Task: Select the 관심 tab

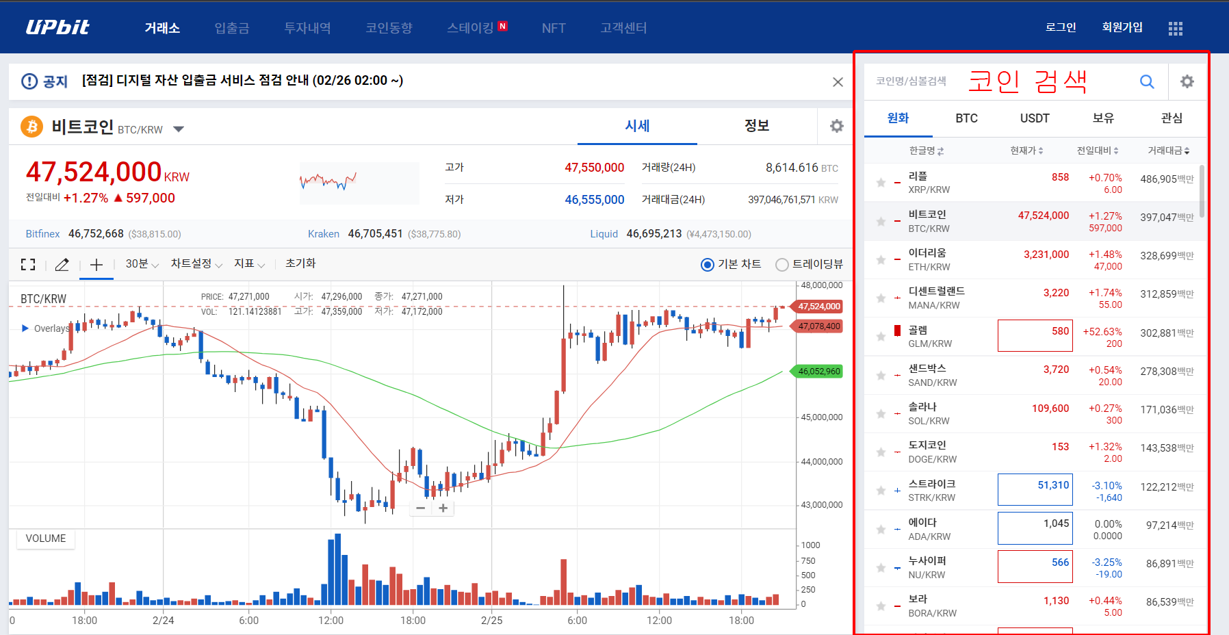Action: point(1172,118)
